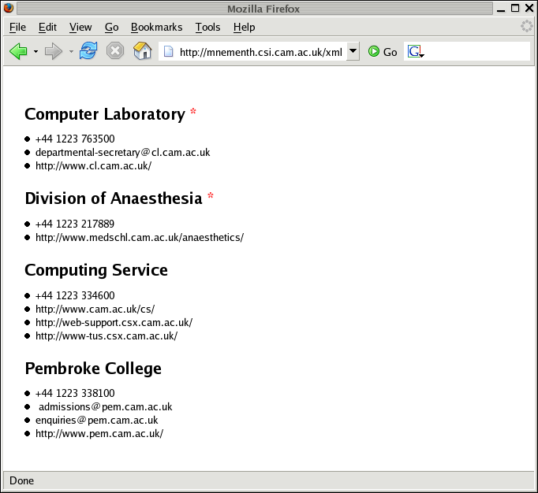Open the Back history dropdown arrow
This screenshot has width=538, height=493.
tap(35, 52)
